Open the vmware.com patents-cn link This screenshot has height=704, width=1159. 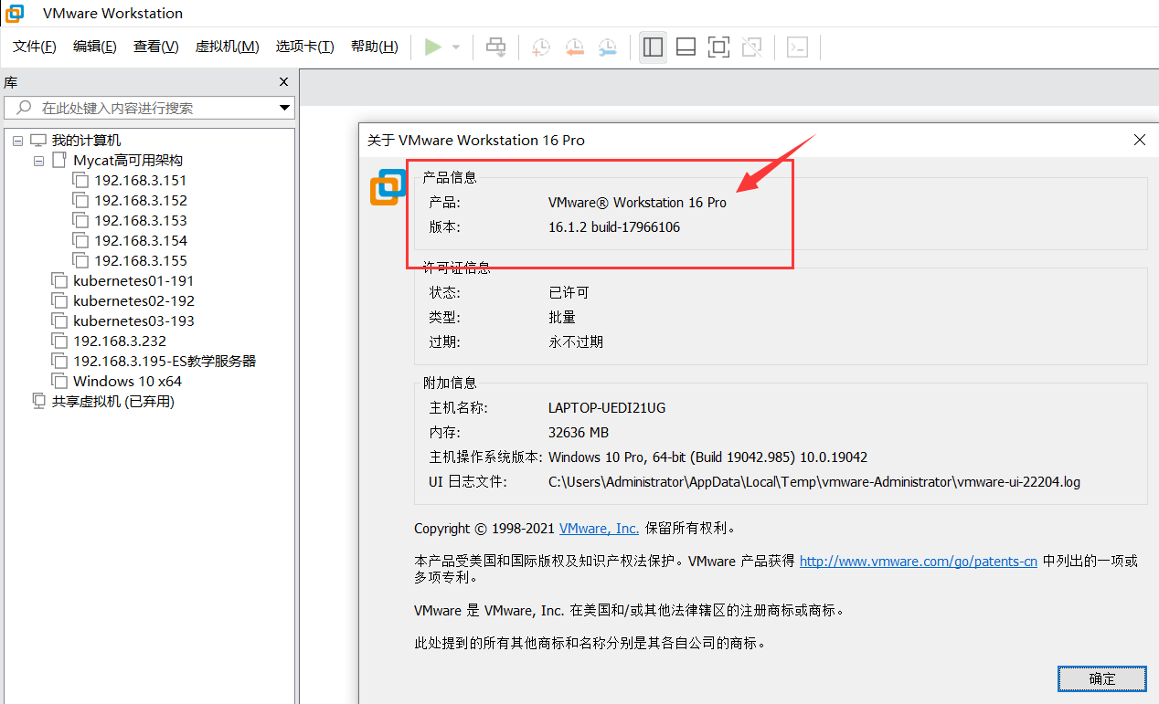point(918,562)
